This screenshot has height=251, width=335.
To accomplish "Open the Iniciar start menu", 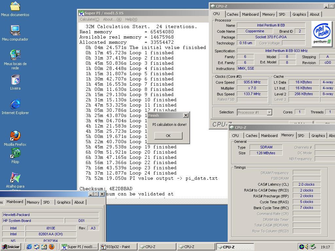I will point(11,247).
